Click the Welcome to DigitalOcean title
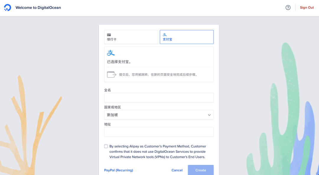319x175 pixels. 38,8
